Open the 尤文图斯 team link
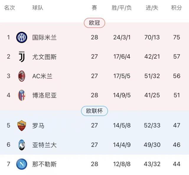The image size is (189, 175). pyautogui.click(x=44, y=56)
